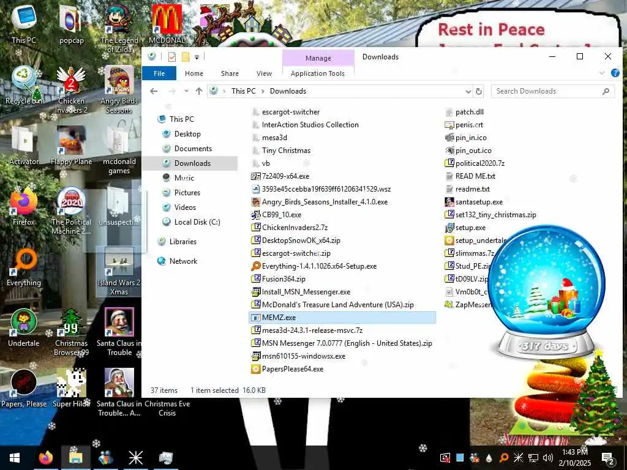
Task: Launch Super Hilda desktop shortcut
Action: pos(71,389)
